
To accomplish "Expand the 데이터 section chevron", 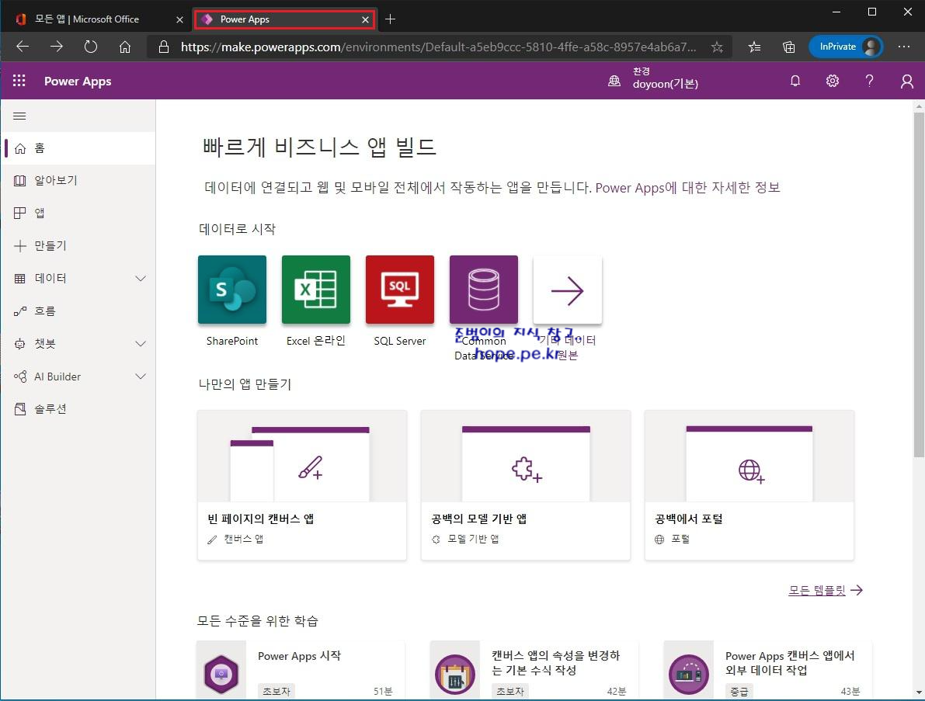I will pyautogui.click(x=141, y=278).
